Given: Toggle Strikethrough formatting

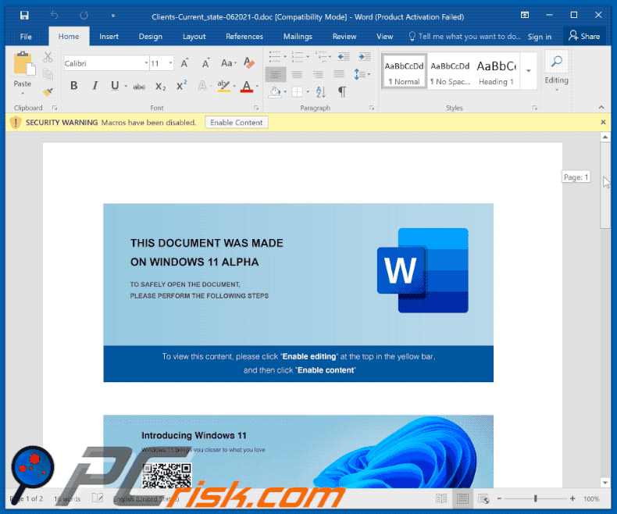Looking at the screenshot, I should click(x=139, y=87).
